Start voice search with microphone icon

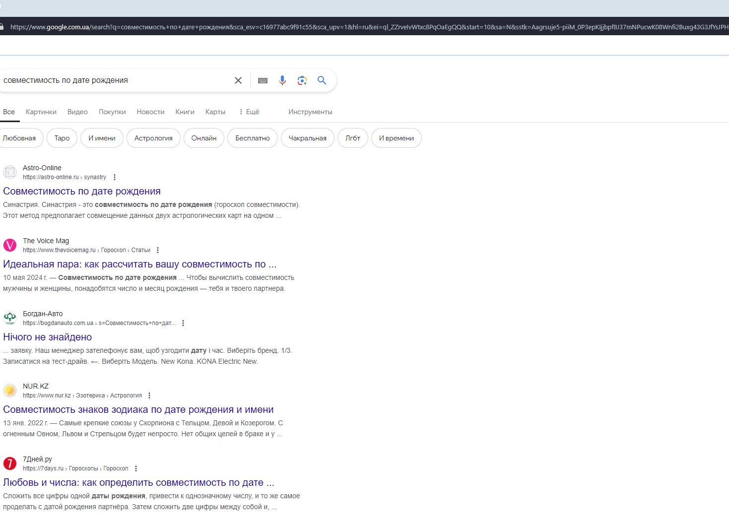[x=282, y=80]
